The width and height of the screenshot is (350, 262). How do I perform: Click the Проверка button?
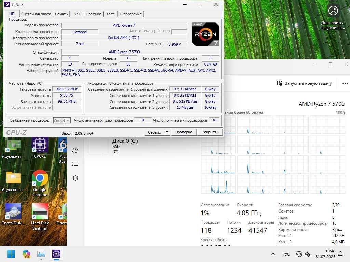point(184,132)
